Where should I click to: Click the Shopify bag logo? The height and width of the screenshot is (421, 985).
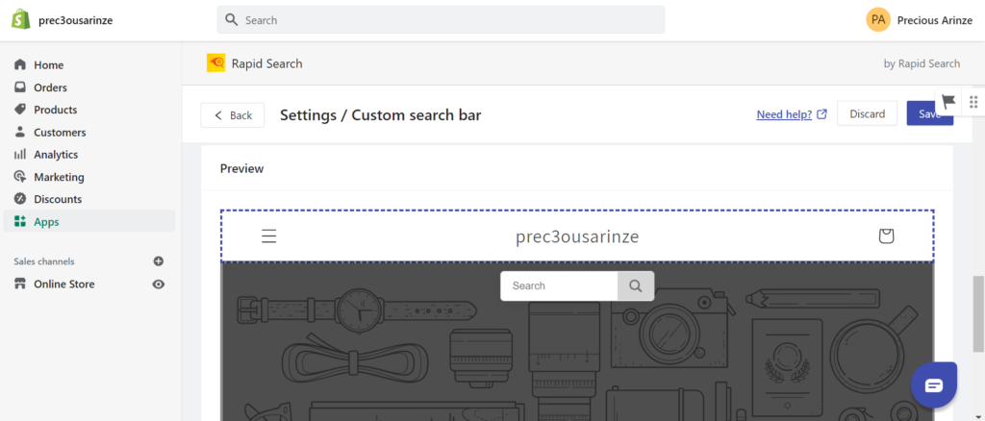coord(21,19)
